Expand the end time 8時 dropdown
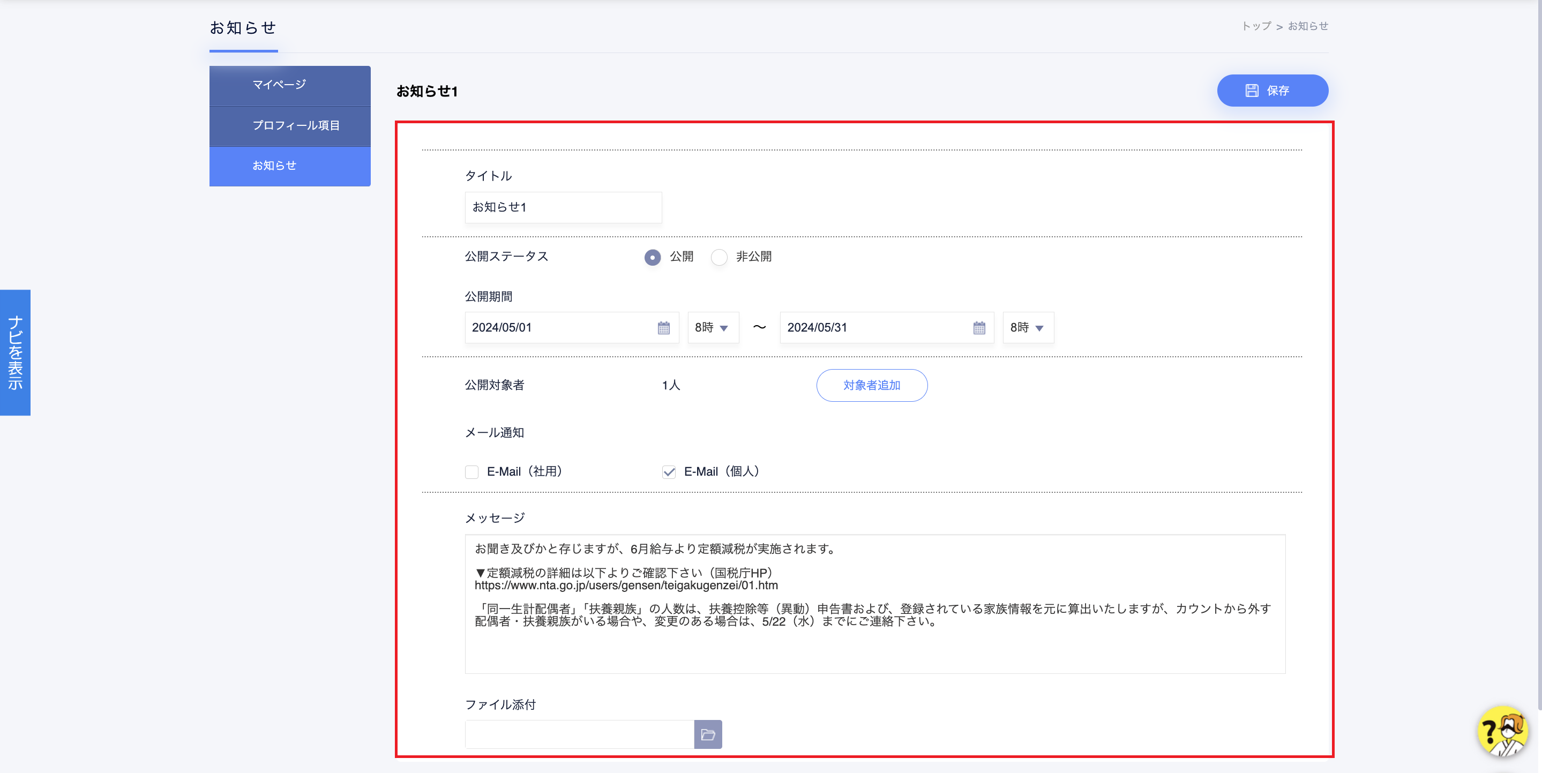This screenshot has height=773, width=1542. tap(1028, 328)
